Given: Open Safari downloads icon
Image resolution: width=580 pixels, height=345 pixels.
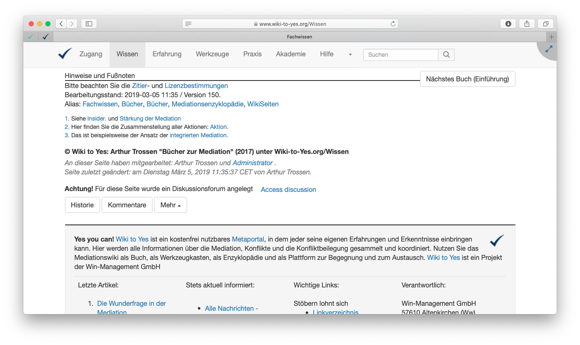Looking at the screenshot, I should pyautogui.click(x=508, y=24).
